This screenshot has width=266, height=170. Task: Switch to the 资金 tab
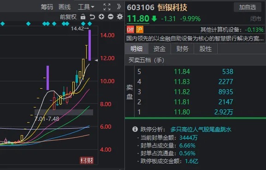coord(160,49)
